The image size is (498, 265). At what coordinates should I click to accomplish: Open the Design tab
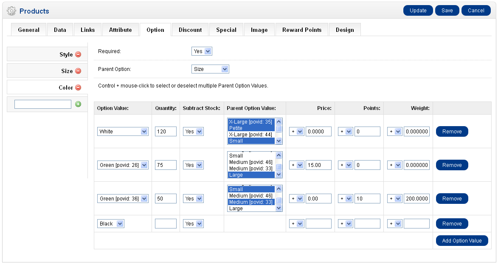coord(345,30)
